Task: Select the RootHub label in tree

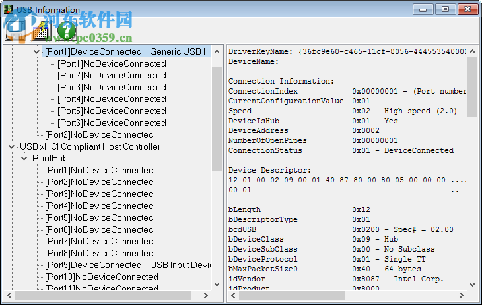Action: [50, 158]
